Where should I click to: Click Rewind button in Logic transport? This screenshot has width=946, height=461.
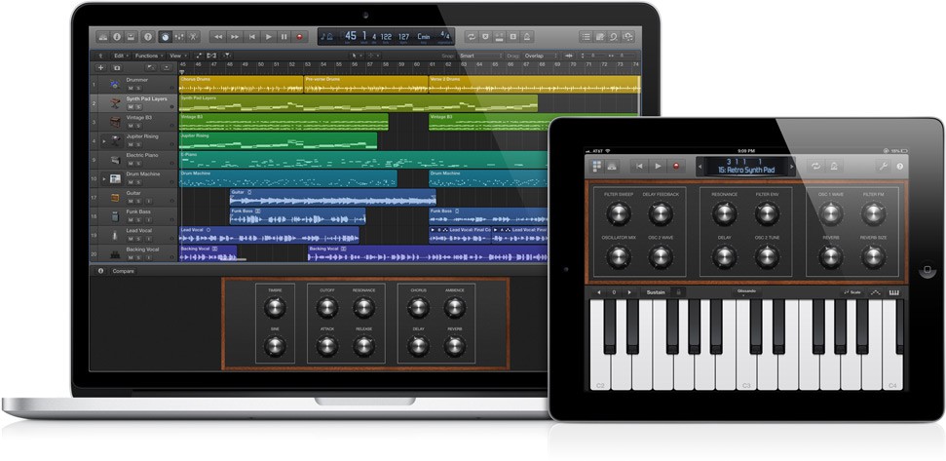[218, 37]
